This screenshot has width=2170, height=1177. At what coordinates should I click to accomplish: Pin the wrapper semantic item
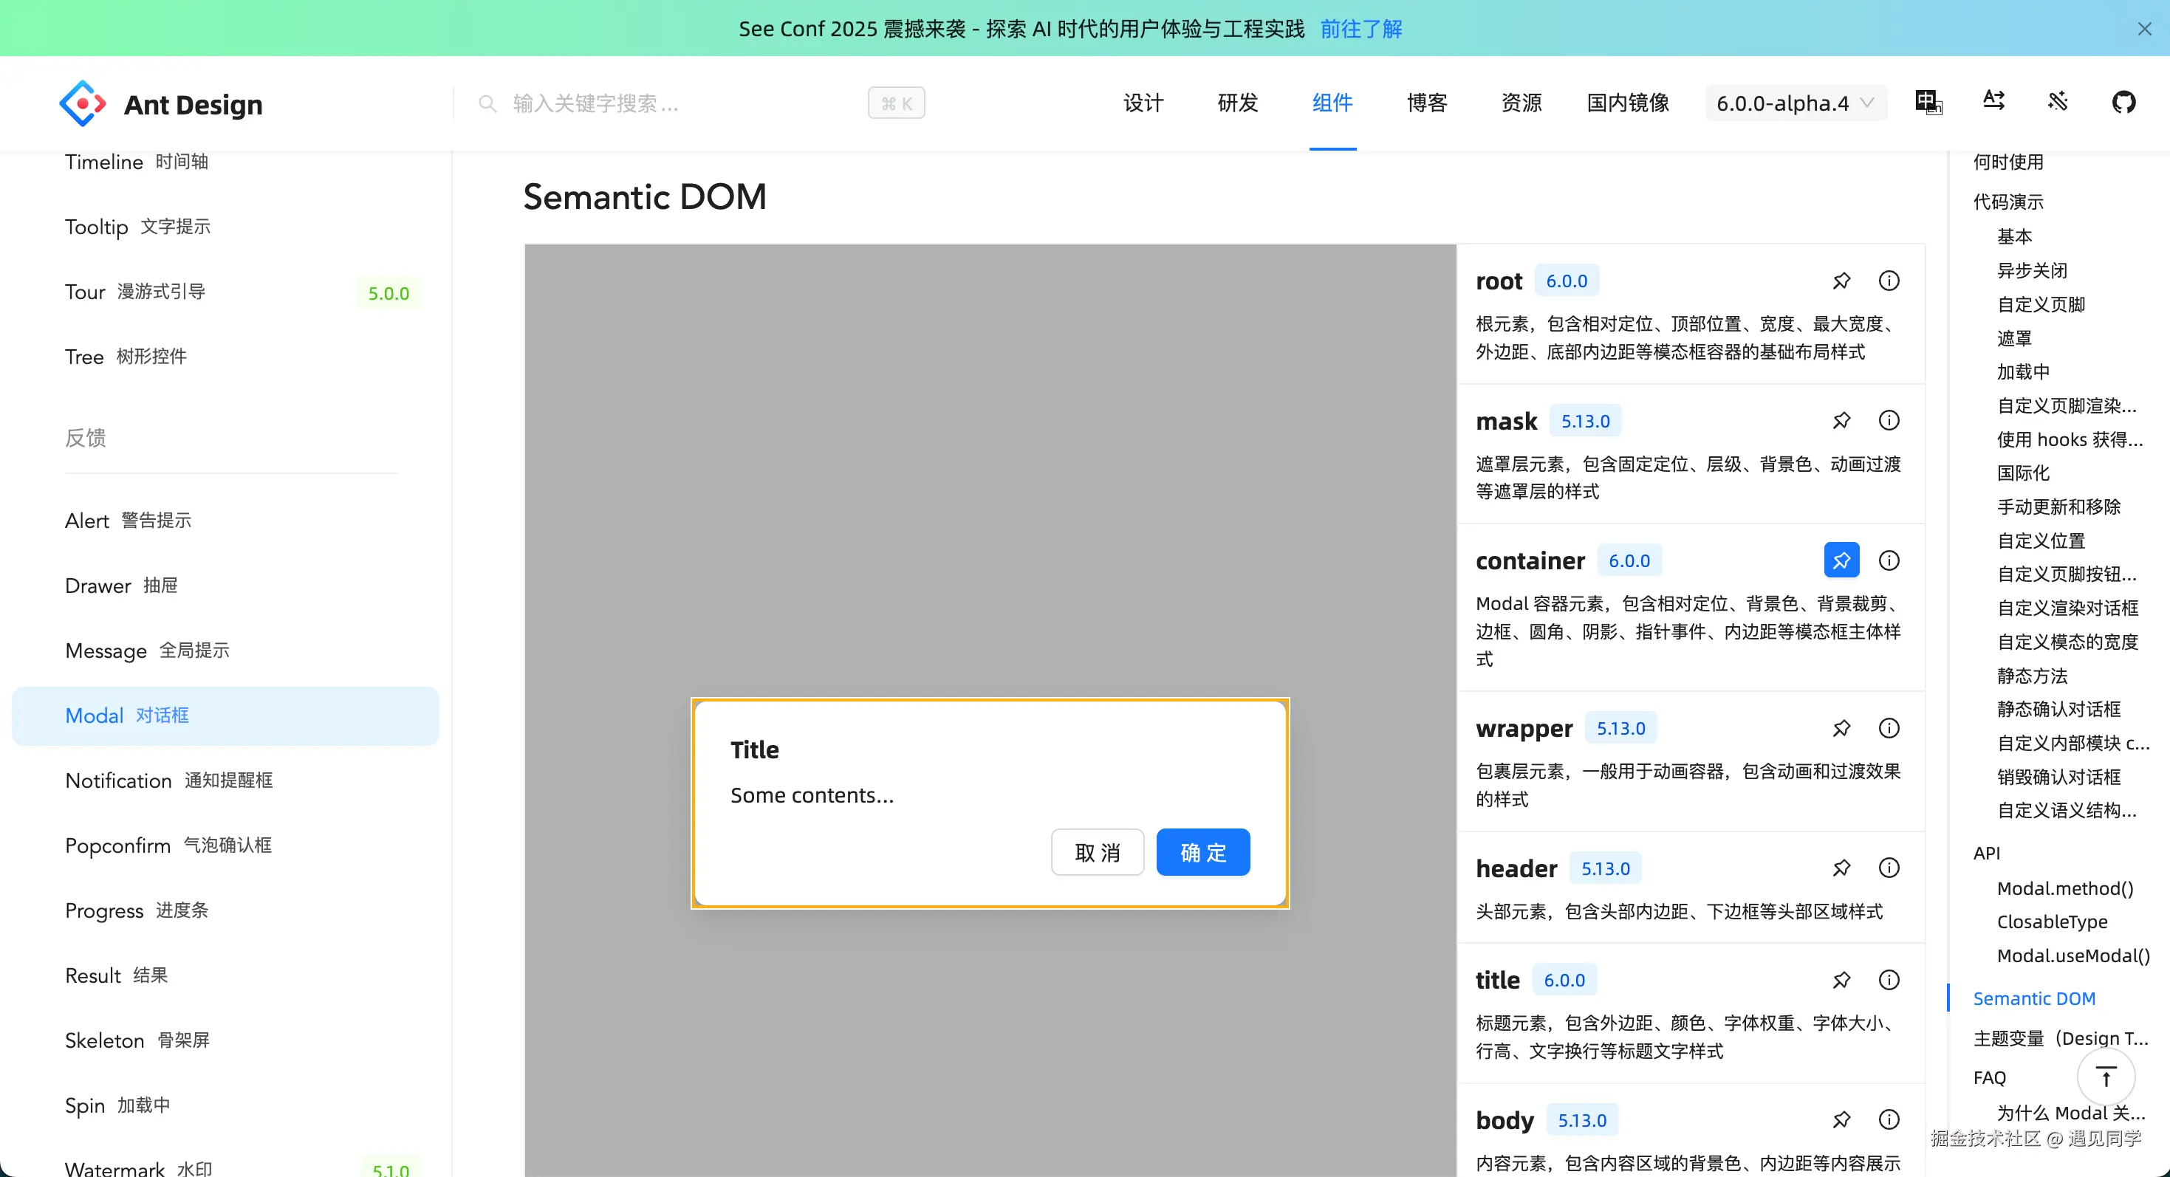(1841, 728)
